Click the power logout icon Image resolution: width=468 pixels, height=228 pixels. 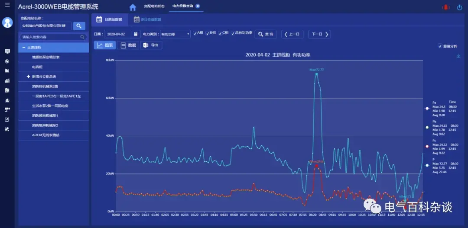tap(459, 7)
